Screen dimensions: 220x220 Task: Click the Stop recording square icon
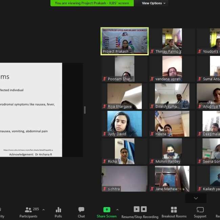click(x=144, y=209)
